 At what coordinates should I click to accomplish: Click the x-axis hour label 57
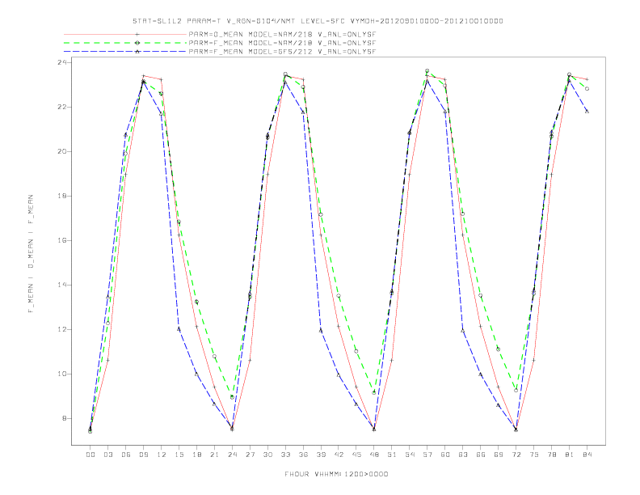point(427,455)
